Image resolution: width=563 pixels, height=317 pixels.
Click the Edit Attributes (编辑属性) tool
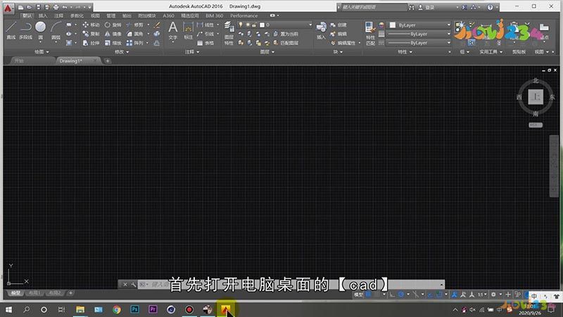coord(343,43)
